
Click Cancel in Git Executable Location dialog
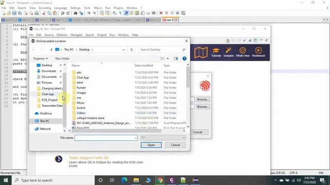coord(175,145)
